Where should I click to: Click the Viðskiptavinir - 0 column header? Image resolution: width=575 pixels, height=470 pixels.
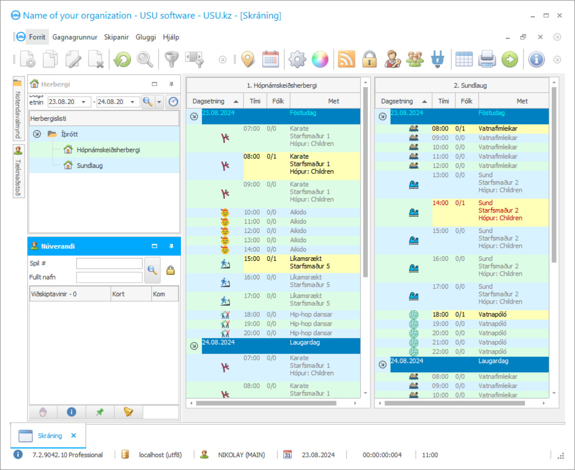[70, 294]
